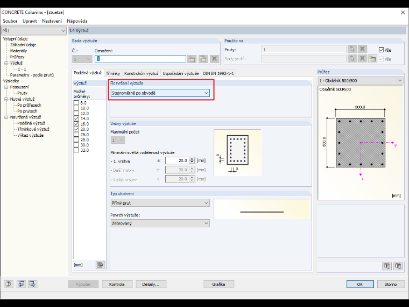This screenshot has width=409, height=307.
Task: Switch to the Konstrukční výztuž tab
Action: 142,73
